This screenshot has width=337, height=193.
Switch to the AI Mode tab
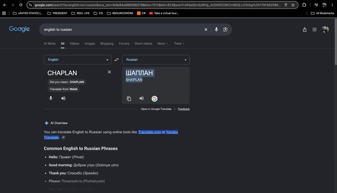pos(50,44)
